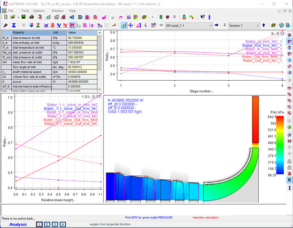The image size is (293, 228).
Task: Click the blue info icon in top toolbar
Action: click(x=209, y=17)
